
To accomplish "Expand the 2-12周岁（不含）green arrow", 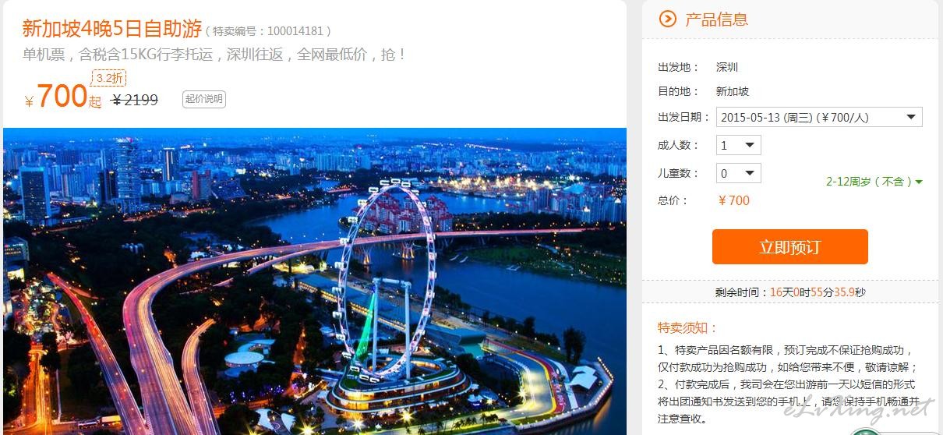I will pyautogui.click(x=919, y=182).
